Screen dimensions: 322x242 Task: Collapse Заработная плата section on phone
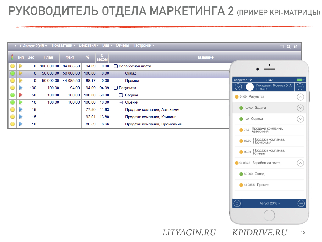(x=300, y=163)
